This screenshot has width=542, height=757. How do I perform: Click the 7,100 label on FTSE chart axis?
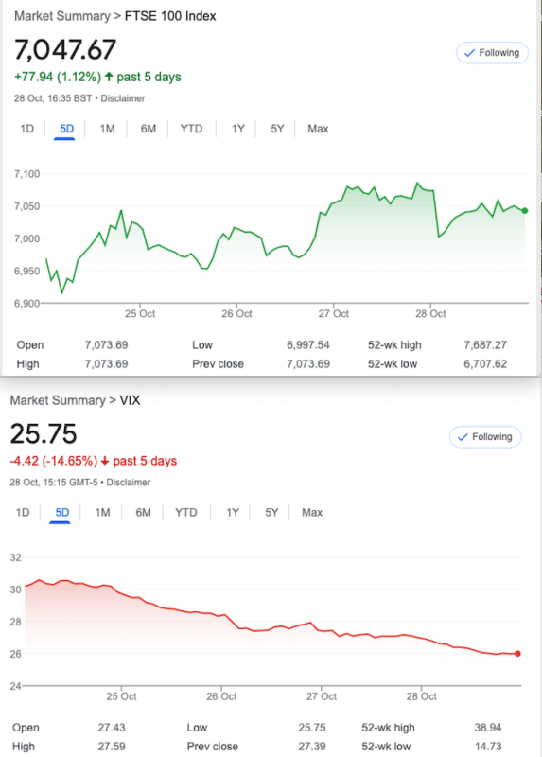[x=27, y=174]
